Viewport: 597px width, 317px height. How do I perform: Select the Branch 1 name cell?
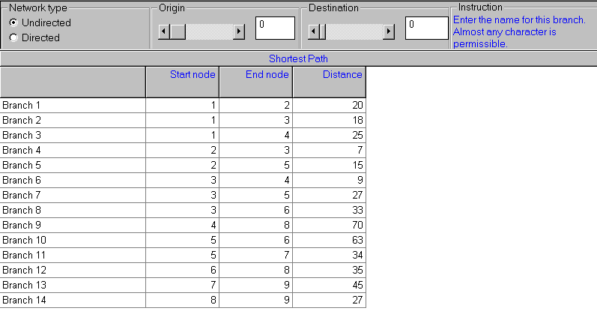pos(73,106)
